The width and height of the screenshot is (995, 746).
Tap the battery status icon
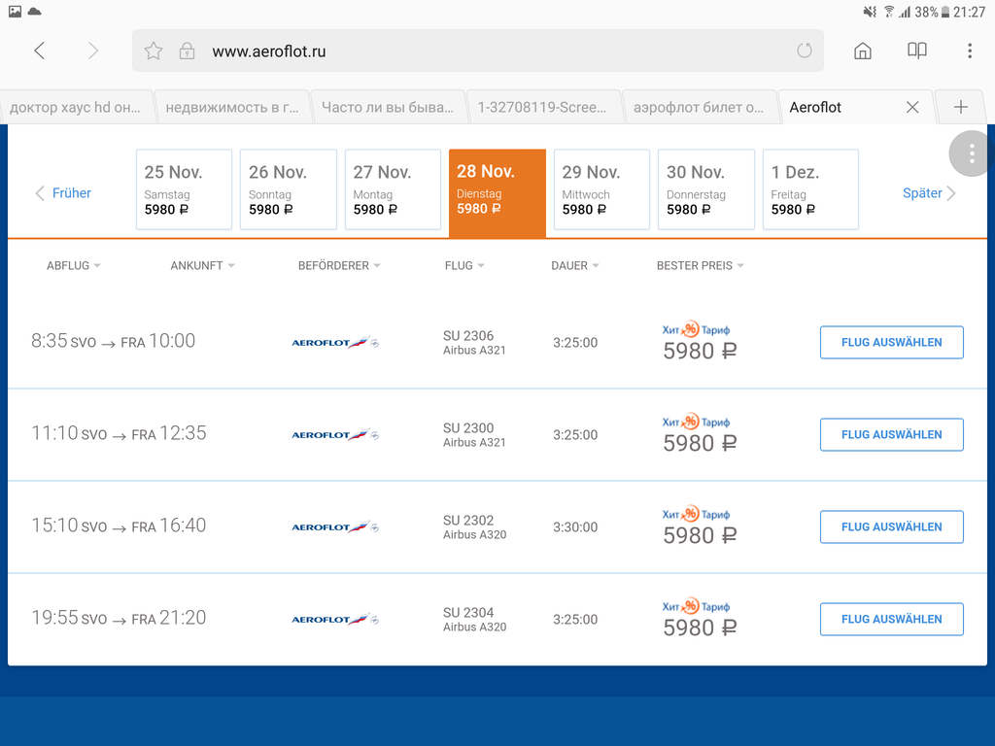pyautogui.click(x=945, y=12)
